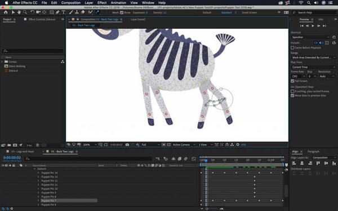Select the Zoom magnifier tool

tap(25, 12)
